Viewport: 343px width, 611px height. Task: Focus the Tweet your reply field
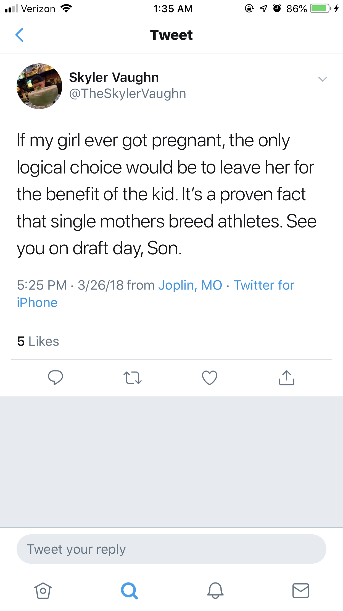tap(171, 549)
